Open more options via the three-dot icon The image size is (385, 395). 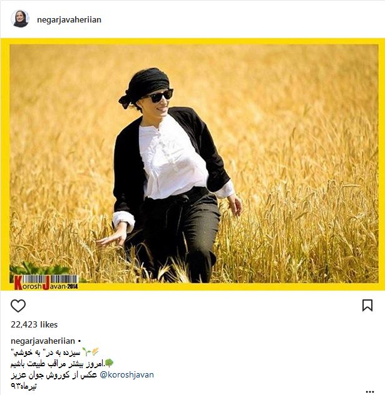pos(369,392)
